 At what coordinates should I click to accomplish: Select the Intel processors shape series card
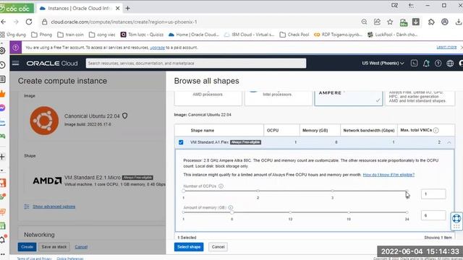[278, 98]
